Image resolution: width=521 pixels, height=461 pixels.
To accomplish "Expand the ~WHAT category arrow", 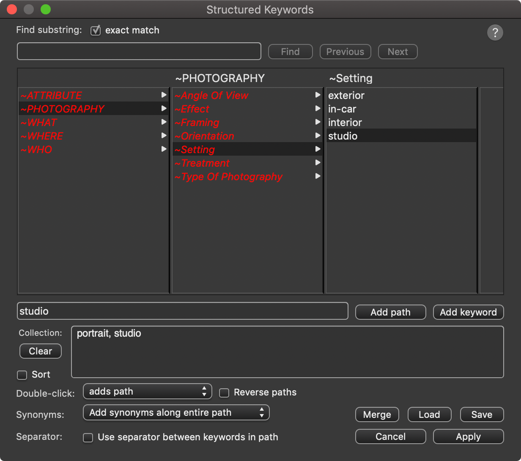I will point(164,122).
